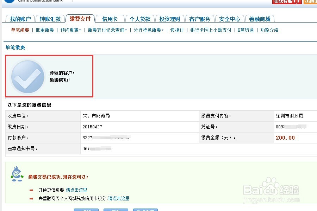Open the 安全中心 tab

pos(230,18)
